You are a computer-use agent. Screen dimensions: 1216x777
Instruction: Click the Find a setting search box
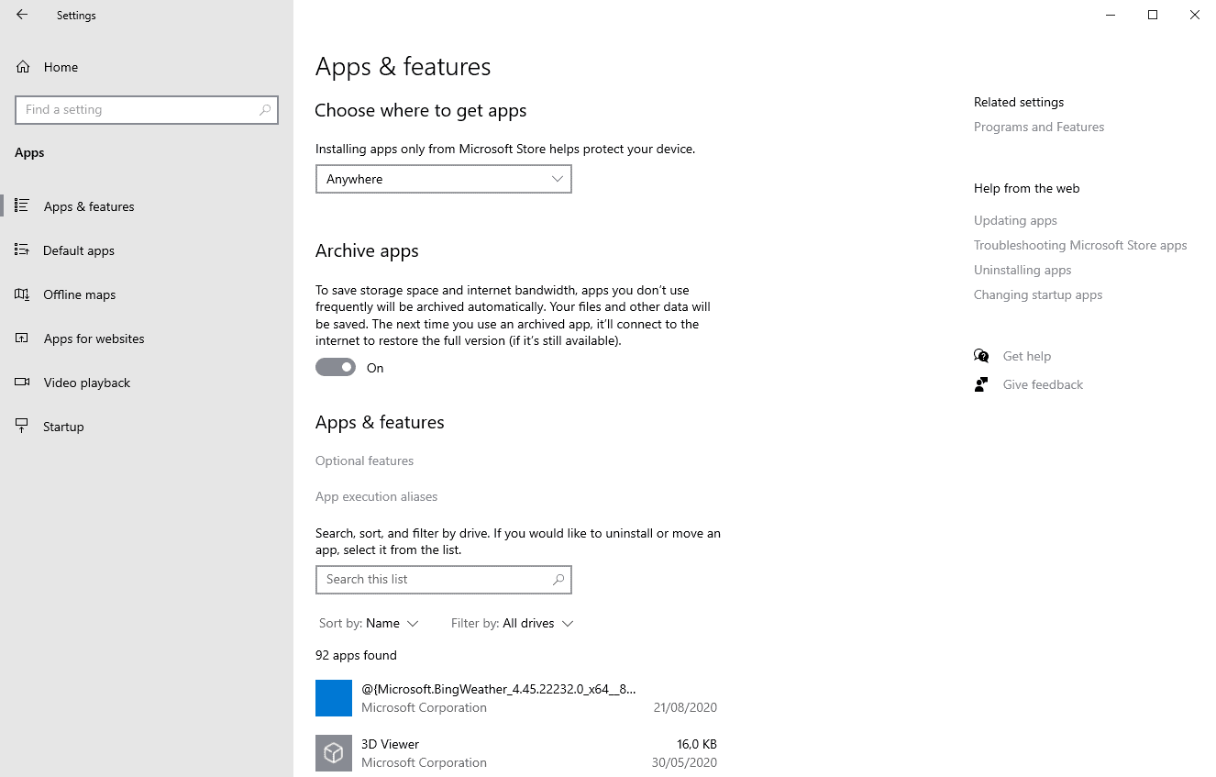pos(138,110)
